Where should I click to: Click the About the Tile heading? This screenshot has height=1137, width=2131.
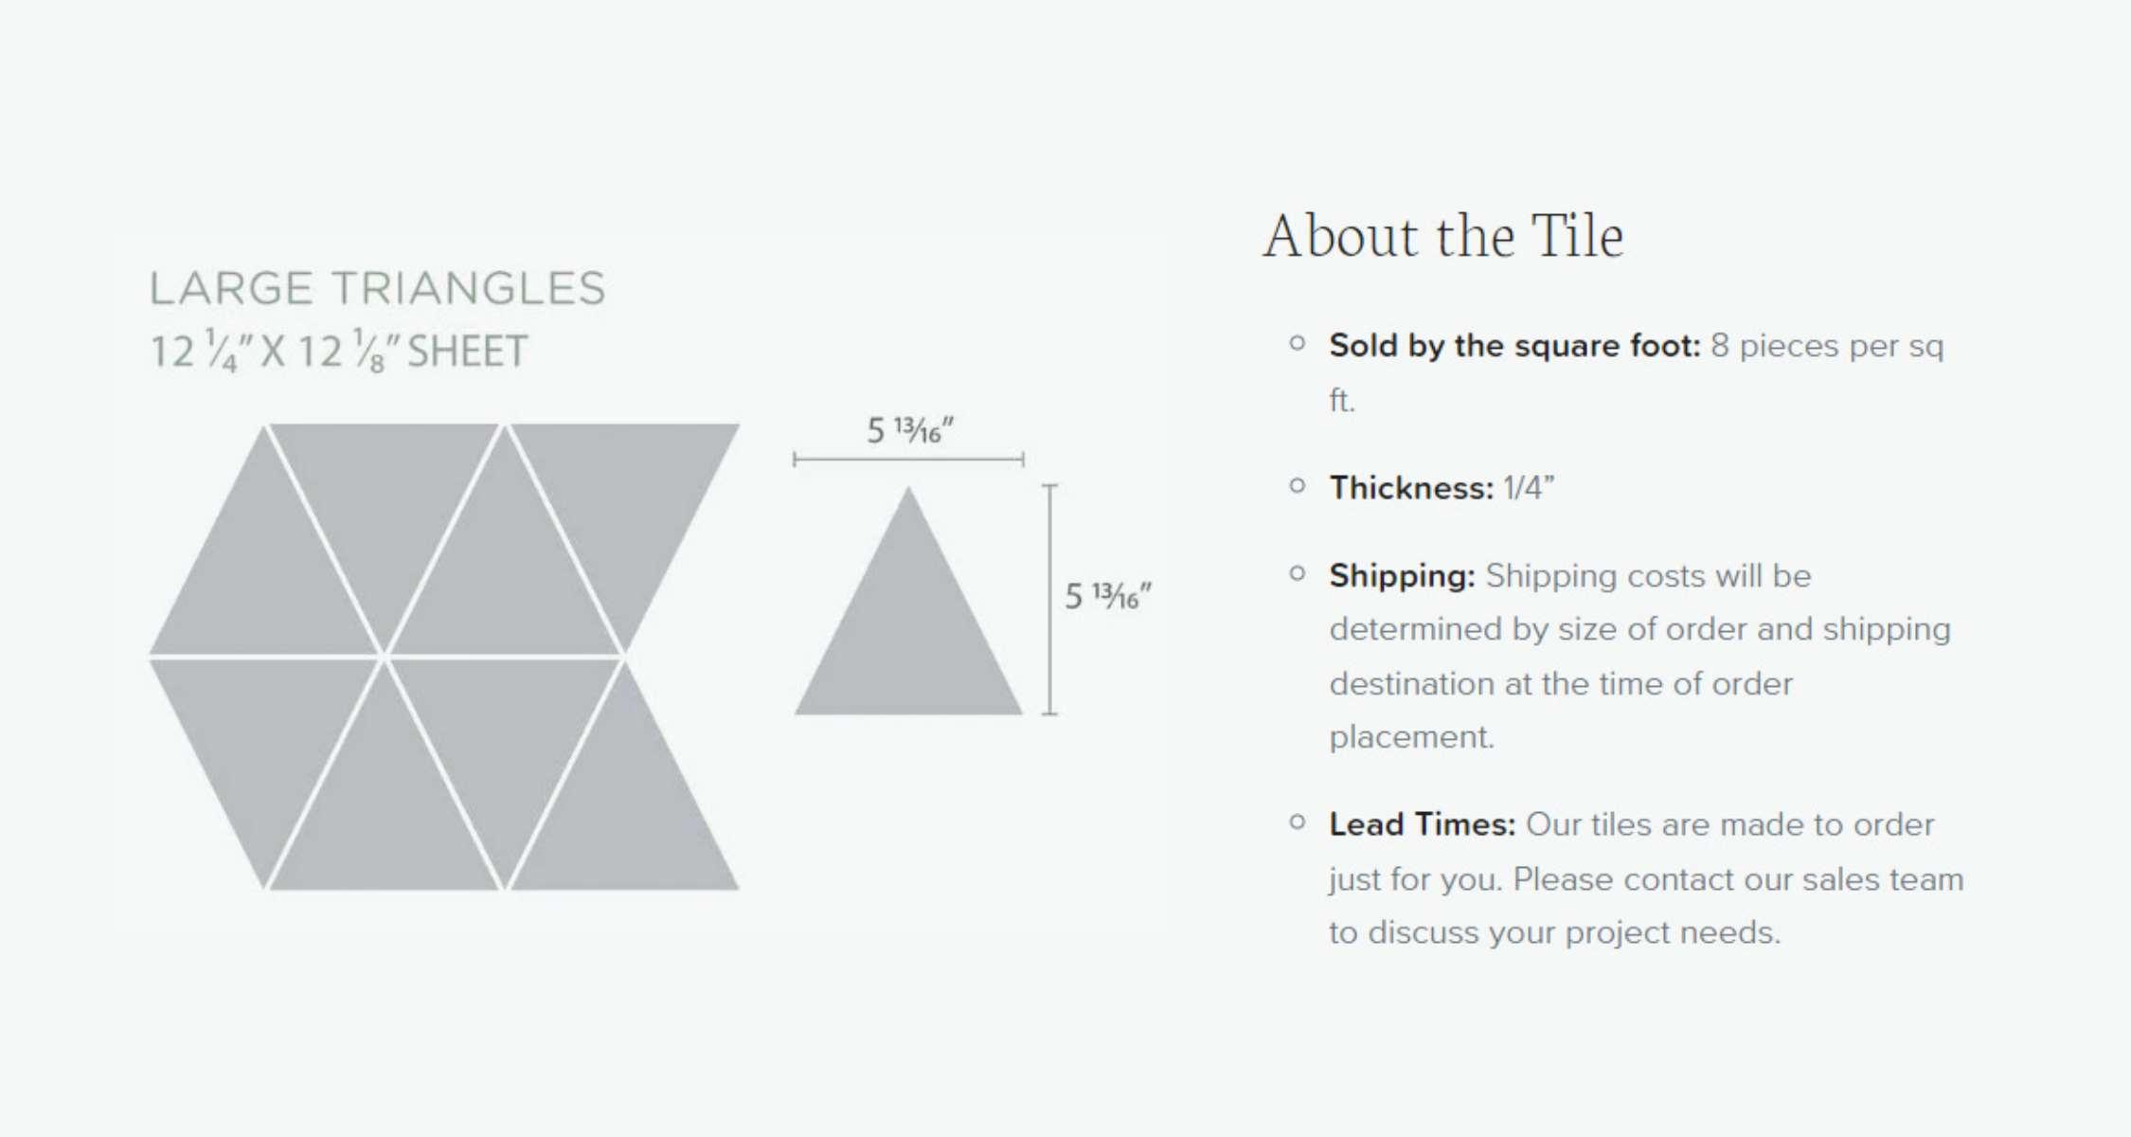click(x=1442, y=237)
